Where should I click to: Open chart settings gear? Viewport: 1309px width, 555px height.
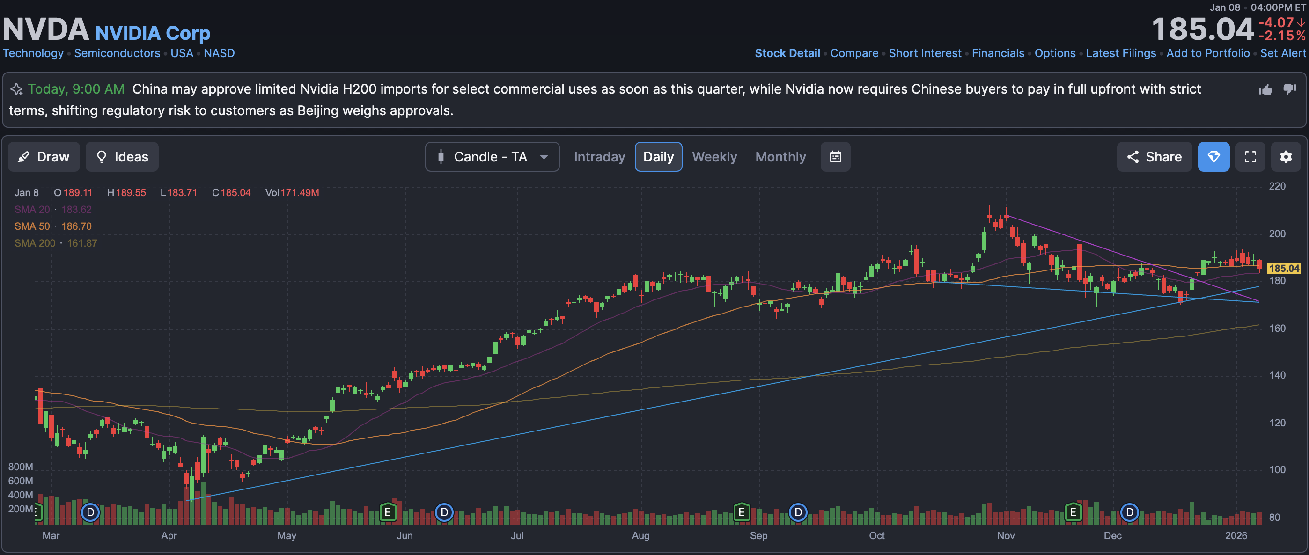click(1286, 157)
